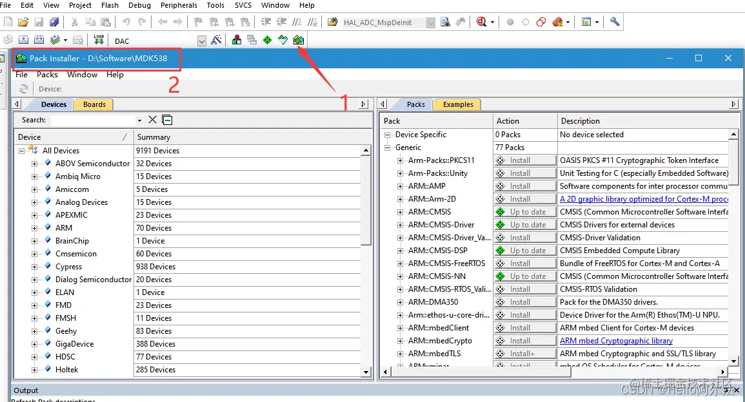Viewport: 745px width, 402px height.
Task: Click the Comment selection icon
Action: click(x=297, y=22)
